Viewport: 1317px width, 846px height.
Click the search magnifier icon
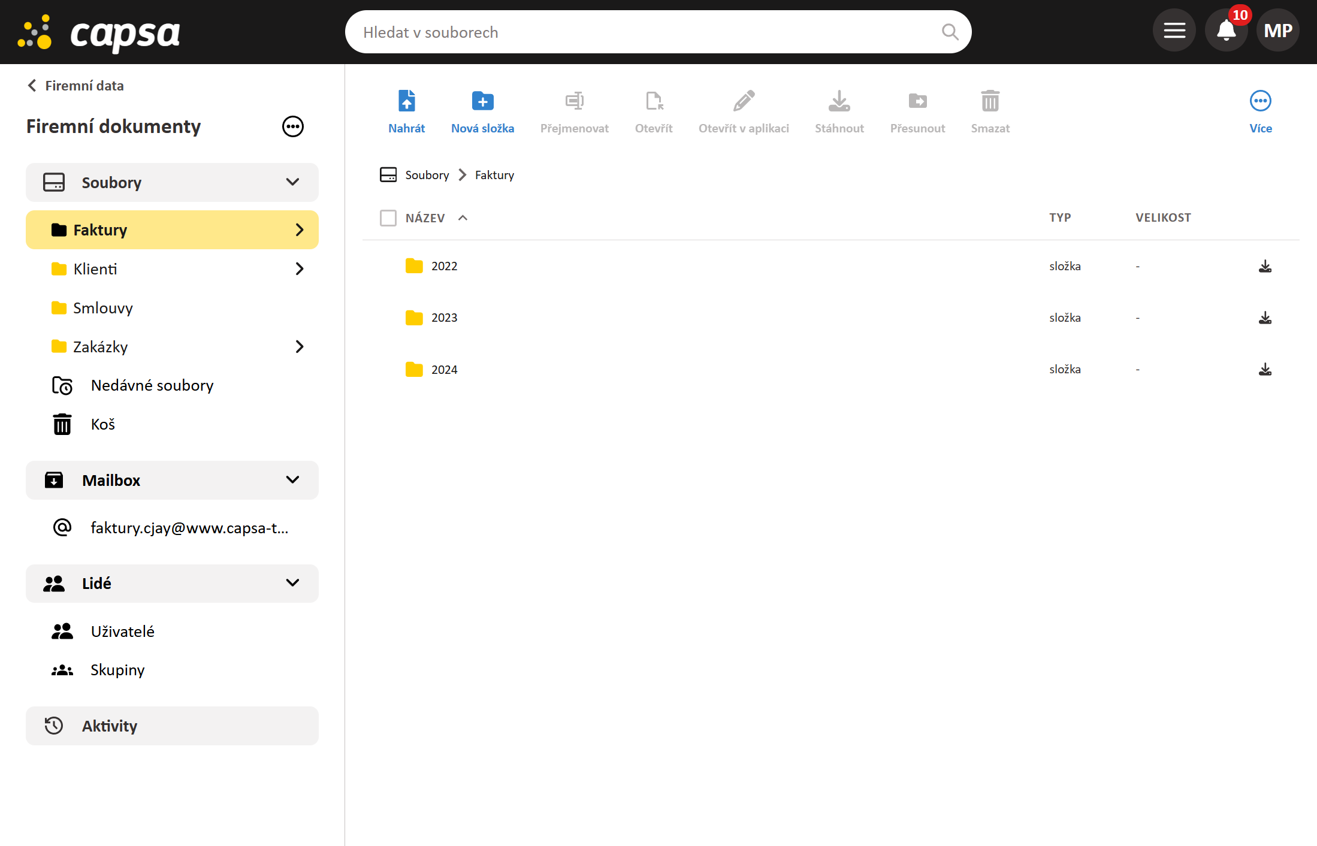(950, 32)
